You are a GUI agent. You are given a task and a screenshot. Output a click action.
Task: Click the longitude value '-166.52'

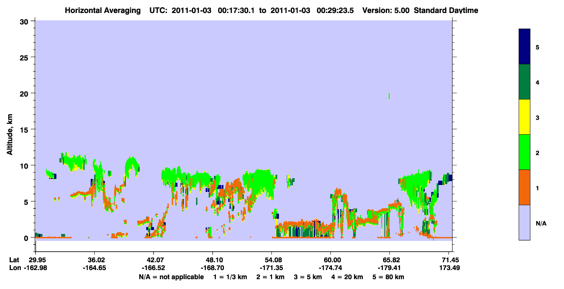[x=154, y=268]
